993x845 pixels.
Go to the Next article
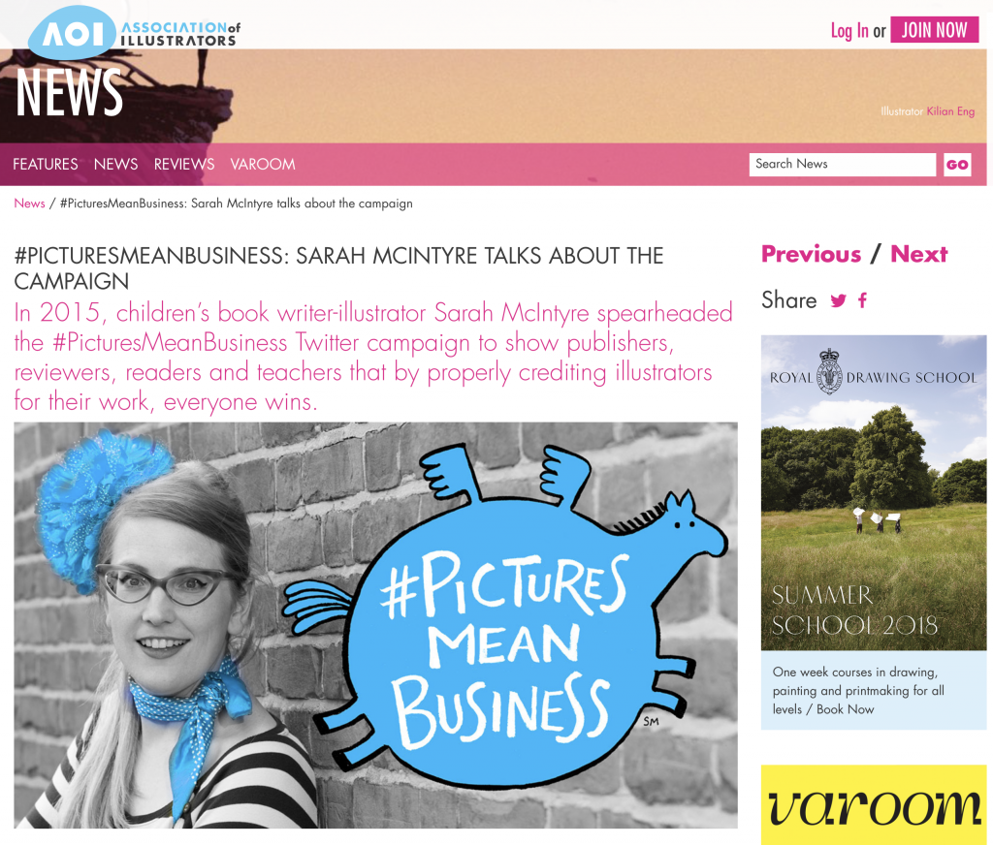click(x=919, y=254)
